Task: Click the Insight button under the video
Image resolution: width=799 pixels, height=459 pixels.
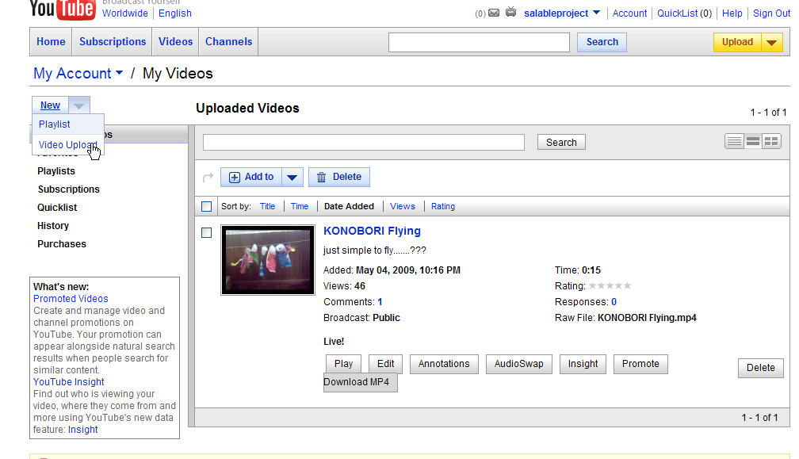Action: tap(583, 364)
